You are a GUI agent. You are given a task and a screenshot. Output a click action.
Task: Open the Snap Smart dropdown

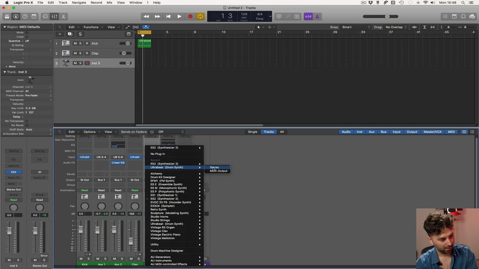(x=356, y=27)
